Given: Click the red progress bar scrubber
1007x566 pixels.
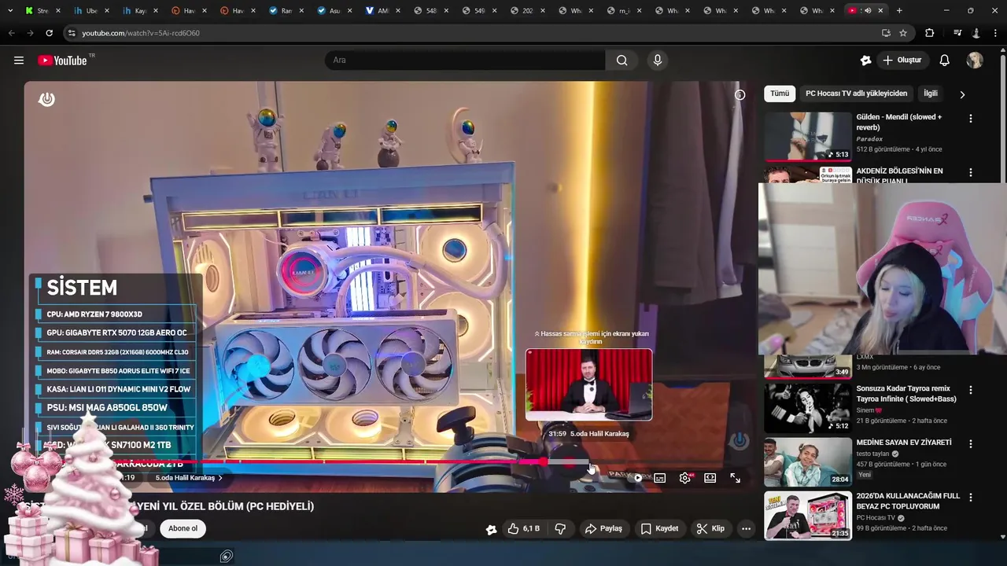Looking at the screenshot, I should coord(543,461).
